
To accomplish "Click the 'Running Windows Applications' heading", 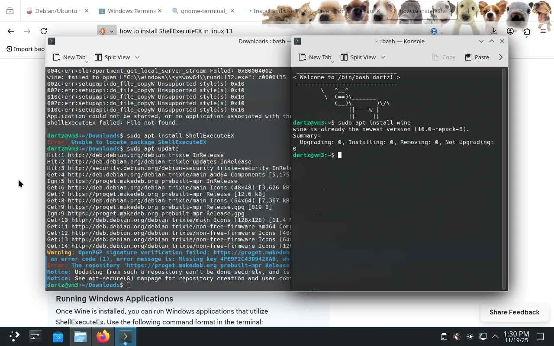I will tap(114, 299).
